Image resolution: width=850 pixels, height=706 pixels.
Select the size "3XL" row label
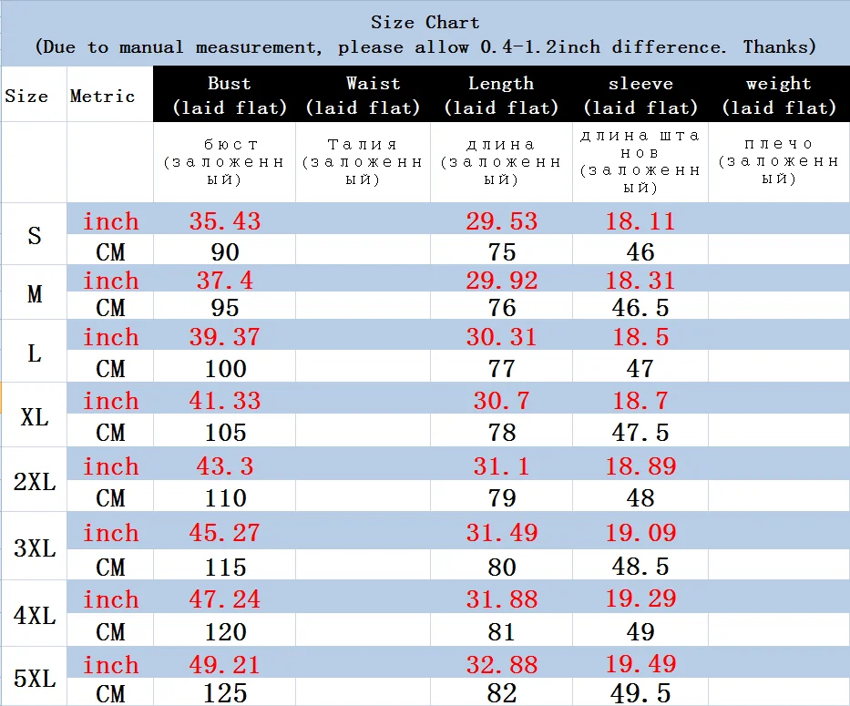click(34, 547)
